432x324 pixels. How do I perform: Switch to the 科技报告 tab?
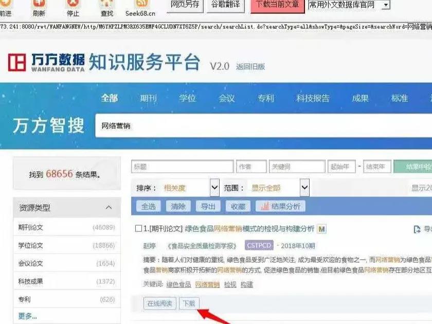pos(313,98)
